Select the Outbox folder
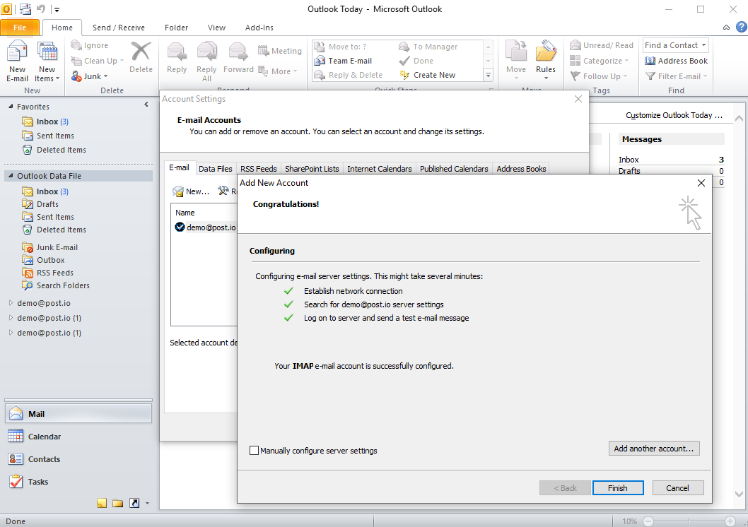748x527 pixels. point(50,260)
